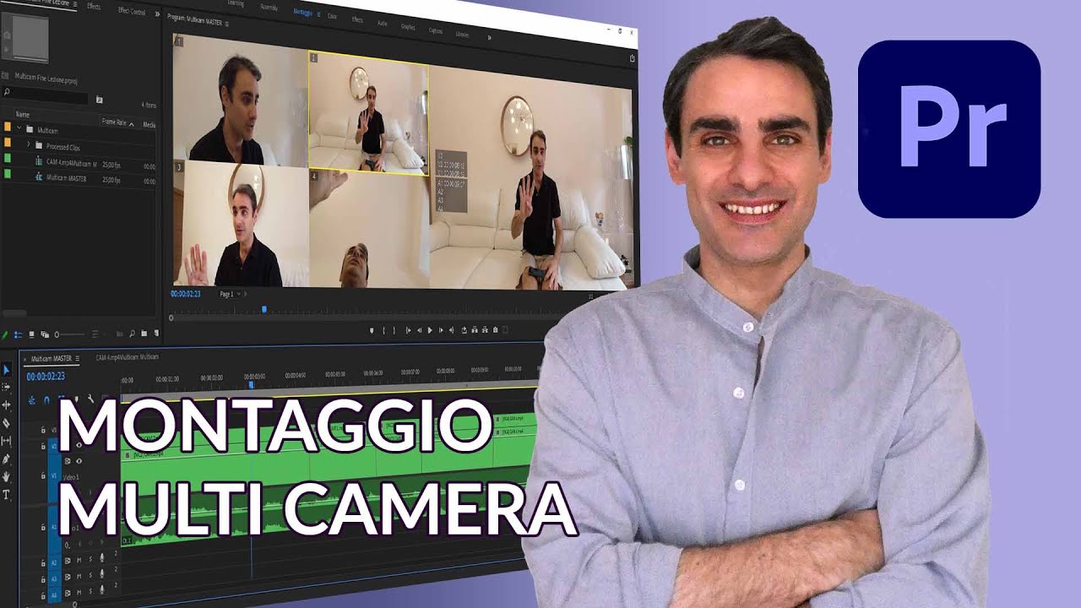Create New Bin in Project panel
This screenshot has width=1081, height=608.
tap(144, 333)
